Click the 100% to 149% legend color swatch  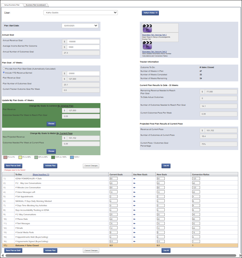point(53,158)
